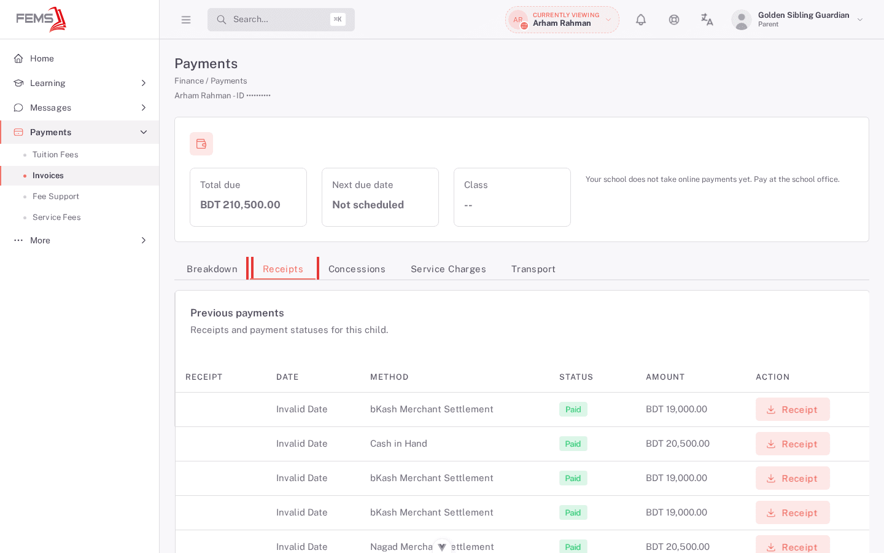Click the Total due card
Viewport: 884px width, 553px height.
click(x=248, y=197)
